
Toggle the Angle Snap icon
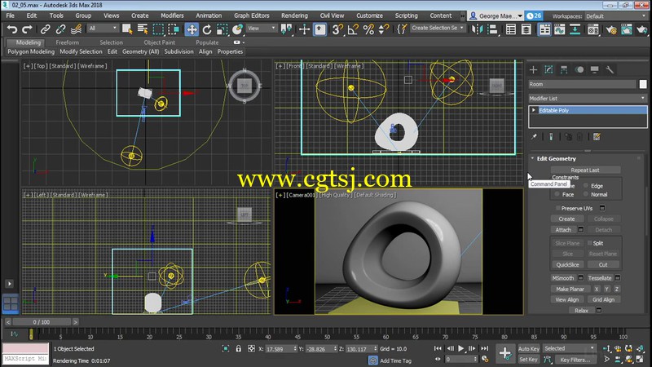353,29
